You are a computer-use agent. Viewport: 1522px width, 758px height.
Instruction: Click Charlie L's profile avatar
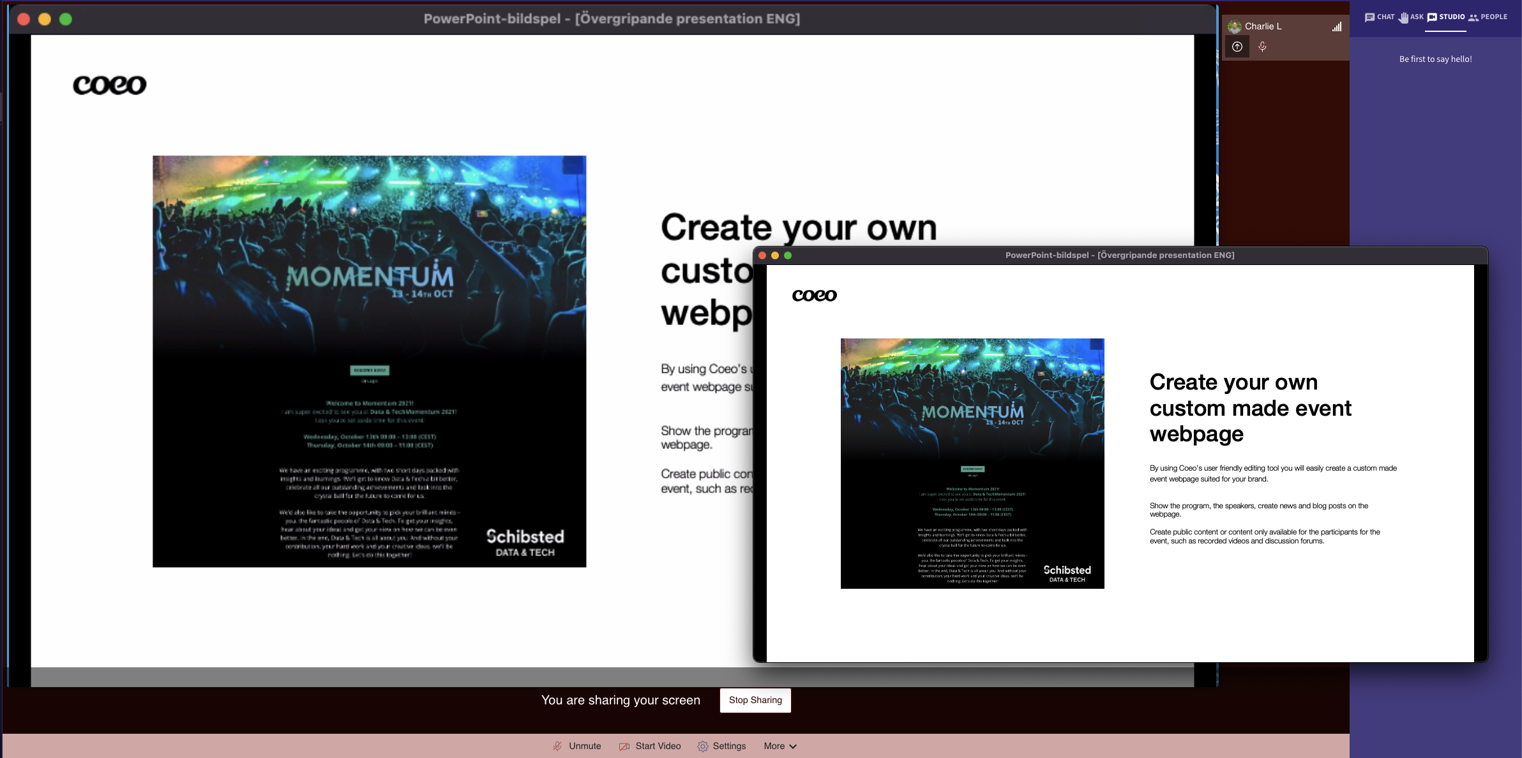1235,26
